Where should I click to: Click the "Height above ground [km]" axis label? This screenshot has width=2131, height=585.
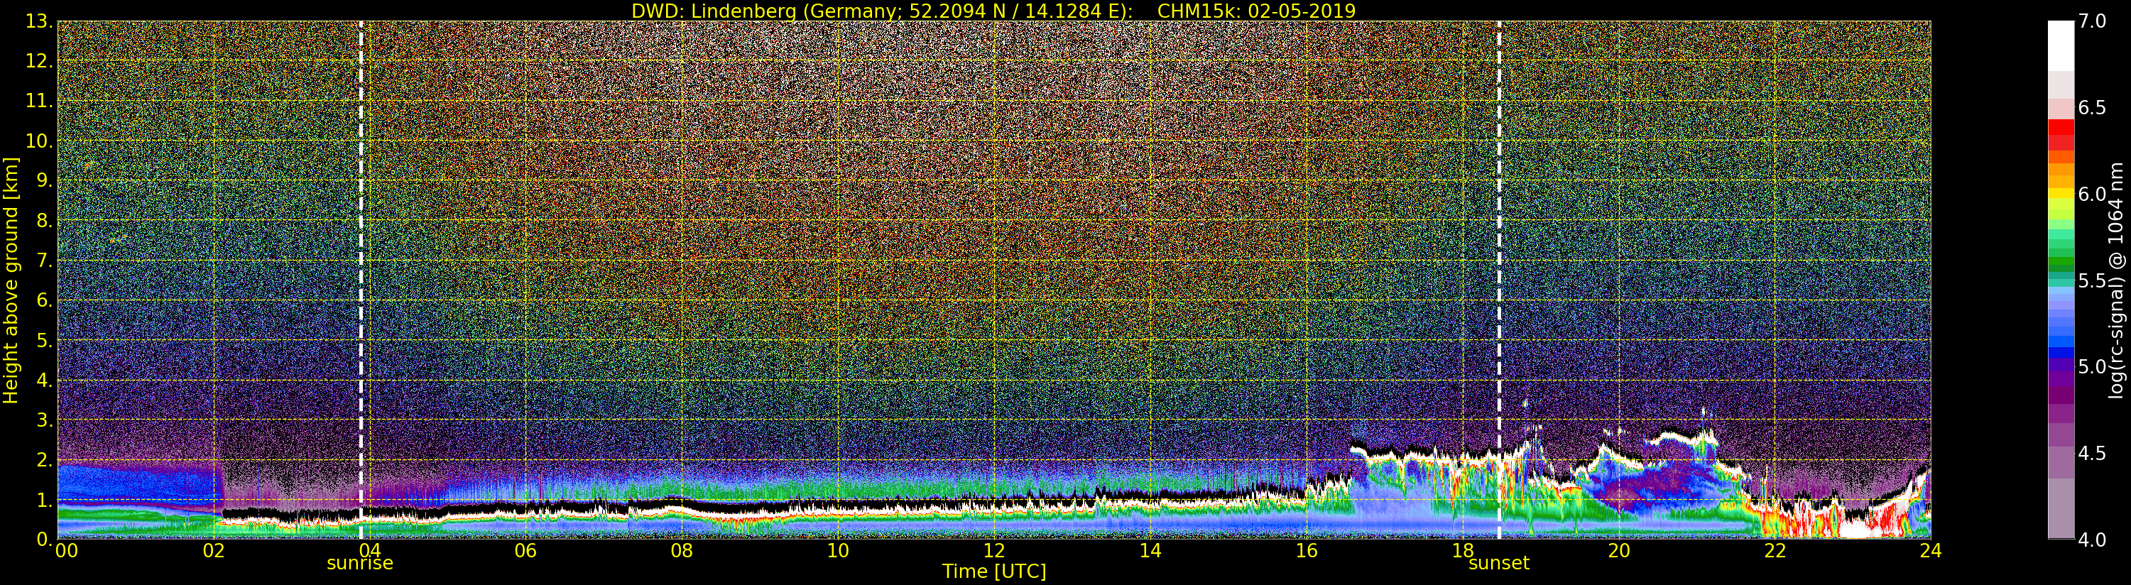click(11, 280)
